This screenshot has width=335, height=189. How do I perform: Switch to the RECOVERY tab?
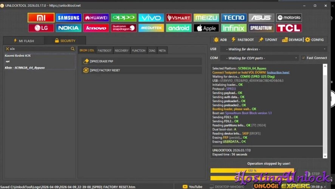[x=121, y=50]
